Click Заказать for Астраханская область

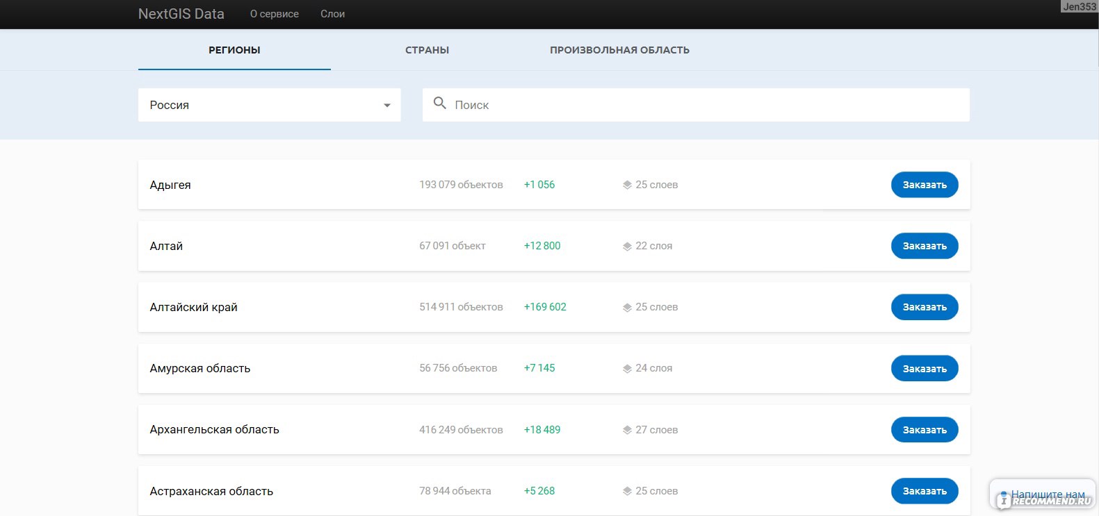point(925,491)
